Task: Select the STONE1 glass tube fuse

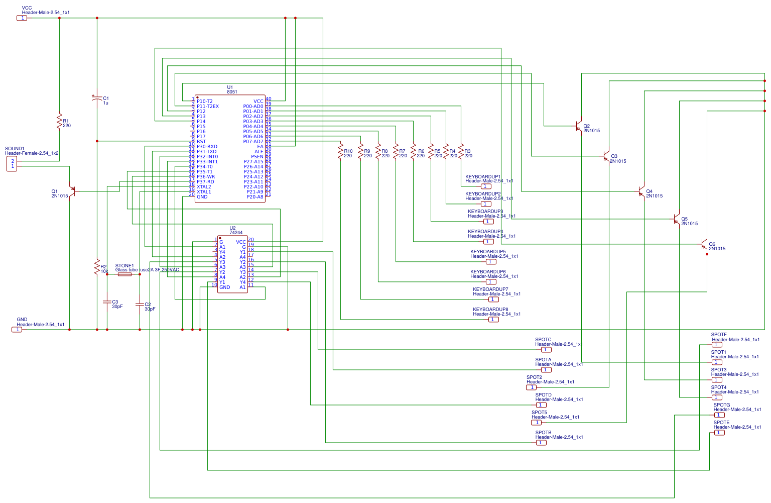Action: pyautogui.click(x=124, y=274)
